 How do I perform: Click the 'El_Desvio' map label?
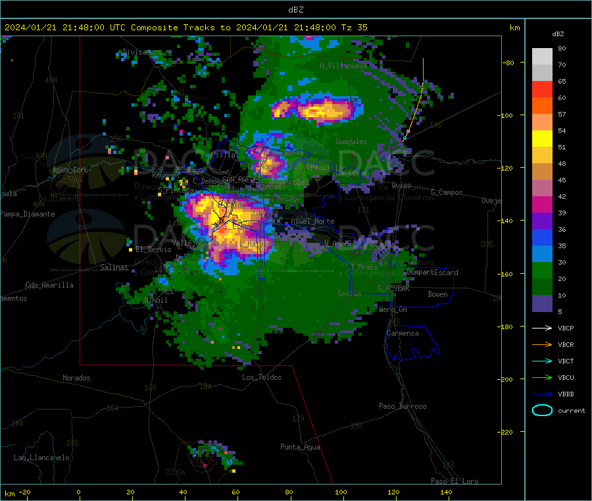click(154, 250)
